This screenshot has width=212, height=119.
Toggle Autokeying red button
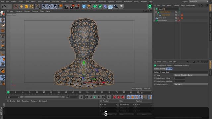tap(119, 97)
